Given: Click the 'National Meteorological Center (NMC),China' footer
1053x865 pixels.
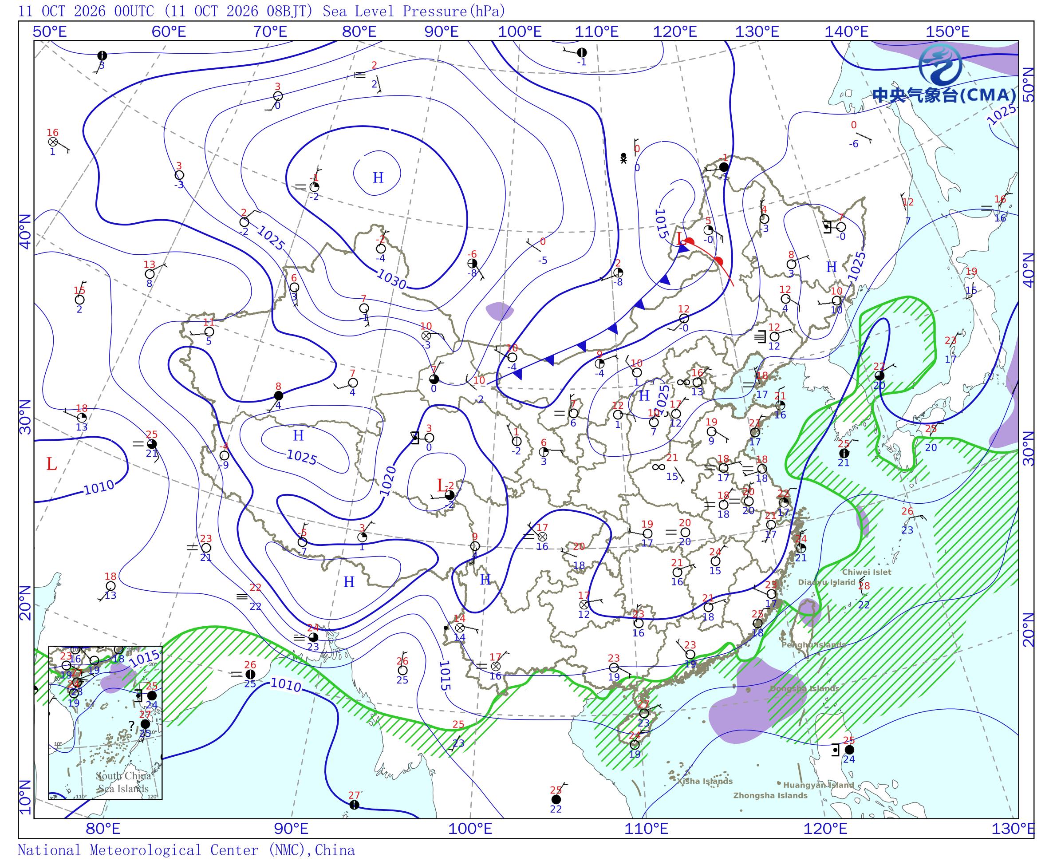Looking at the screenshot, I should [186, 849].
